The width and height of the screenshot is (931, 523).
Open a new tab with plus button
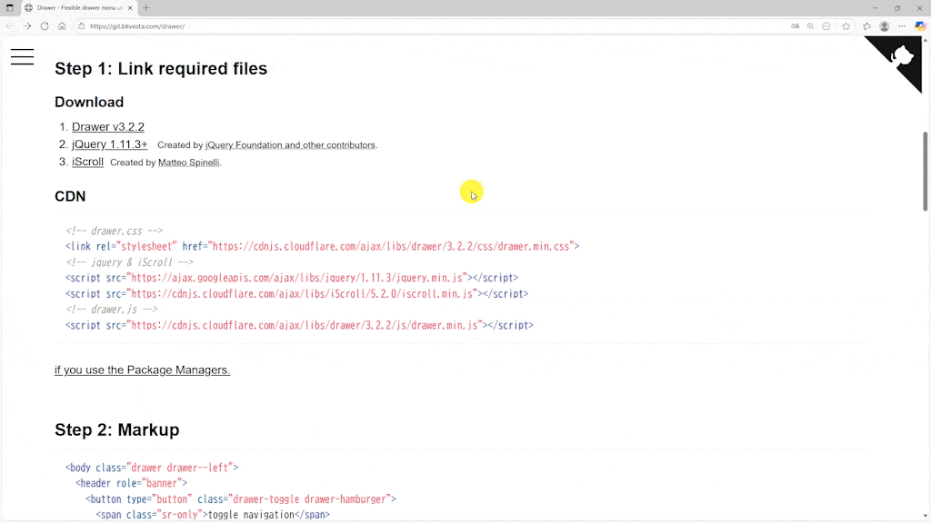146,8
